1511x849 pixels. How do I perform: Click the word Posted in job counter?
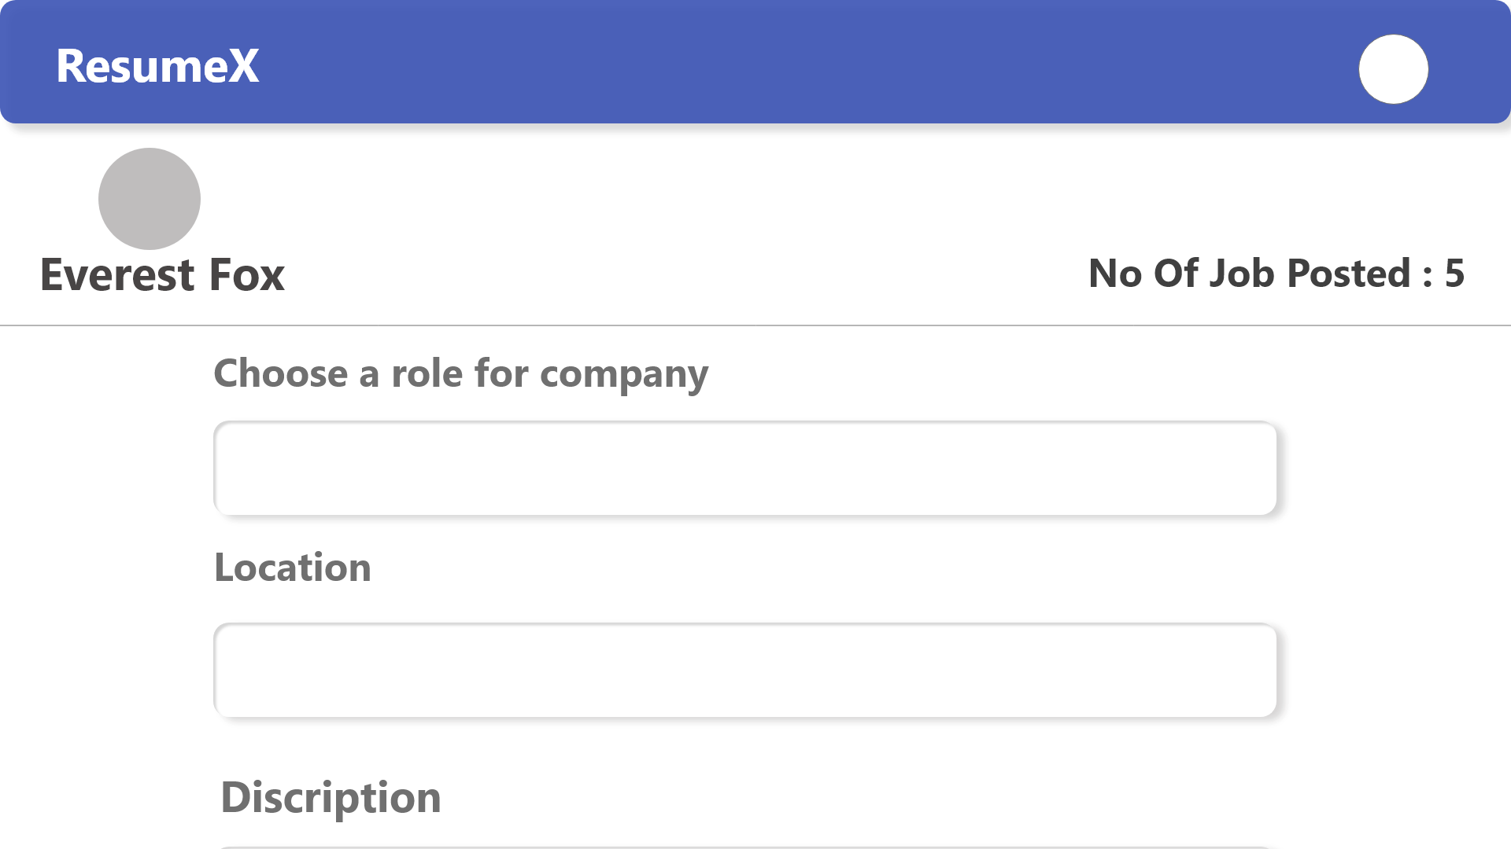[1348, 274]
